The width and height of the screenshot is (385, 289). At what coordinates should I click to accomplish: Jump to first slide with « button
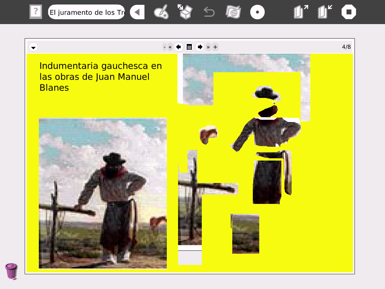[x=170, y=47]
